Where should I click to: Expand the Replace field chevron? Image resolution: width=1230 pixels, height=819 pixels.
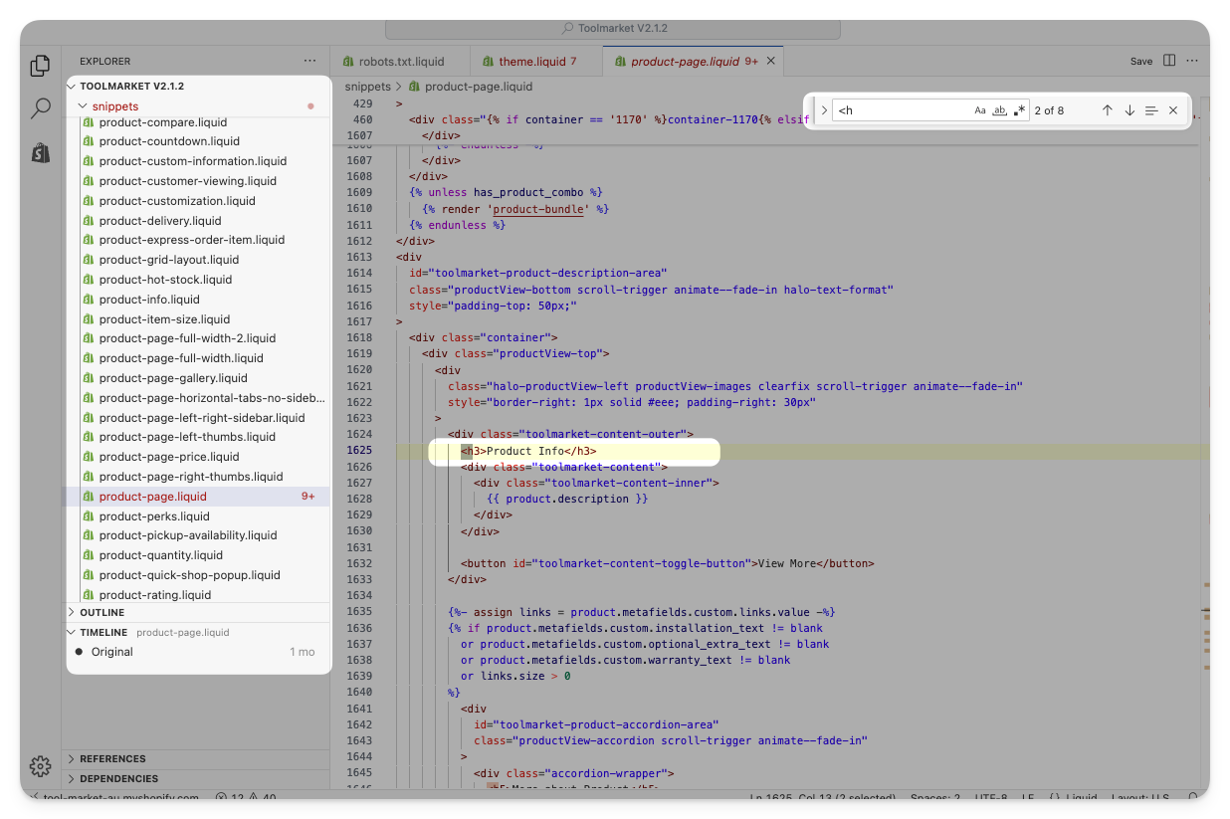(824, 110)
